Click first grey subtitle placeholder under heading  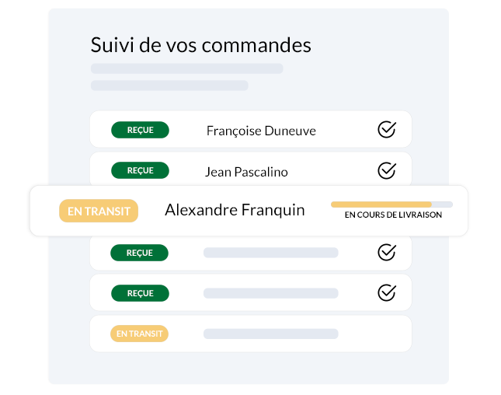tap(187, 68)
